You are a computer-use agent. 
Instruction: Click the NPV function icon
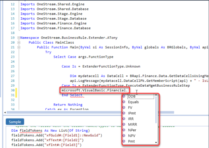pos(124,137)
